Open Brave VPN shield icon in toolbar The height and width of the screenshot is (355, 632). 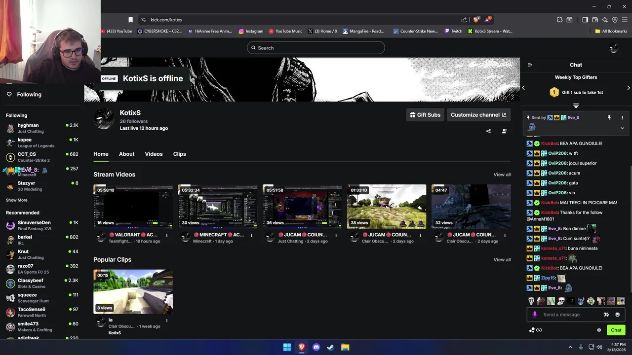pos(615,20)
